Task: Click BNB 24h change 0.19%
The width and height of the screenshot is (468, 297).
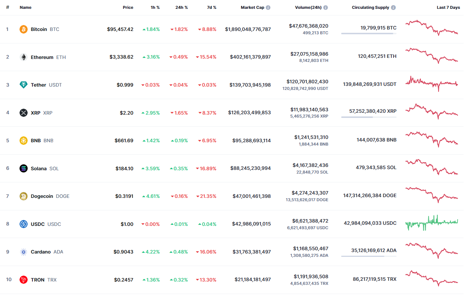Action: coord(179,140)
